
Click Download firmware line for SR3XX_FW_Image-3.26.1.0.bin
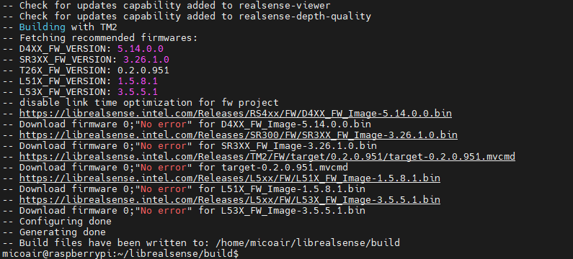coord(190,146)
